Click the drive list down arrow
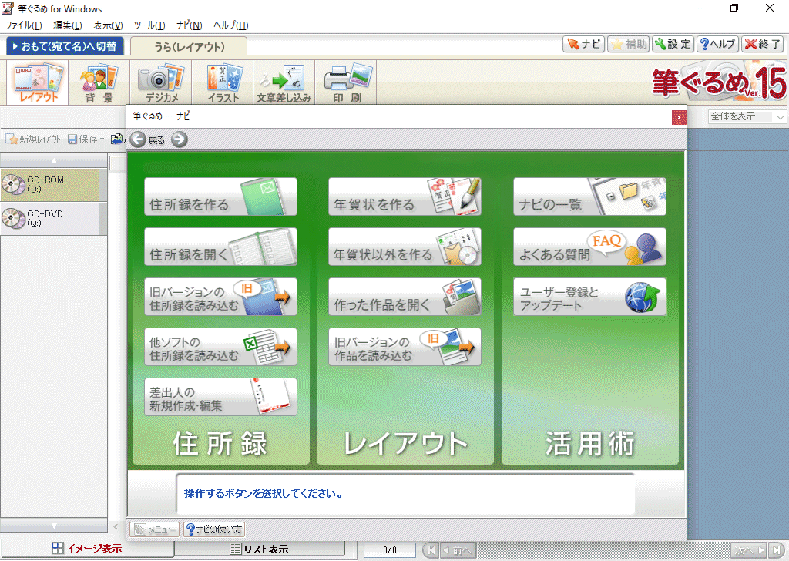 coord(54,526)
